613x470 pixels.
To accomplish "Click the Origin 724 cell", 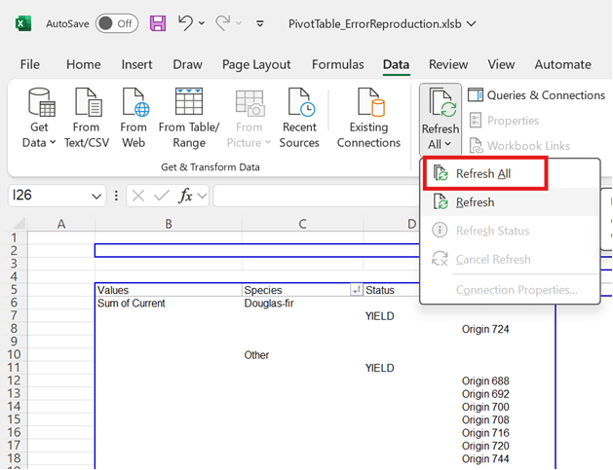I will click(485, 329).
